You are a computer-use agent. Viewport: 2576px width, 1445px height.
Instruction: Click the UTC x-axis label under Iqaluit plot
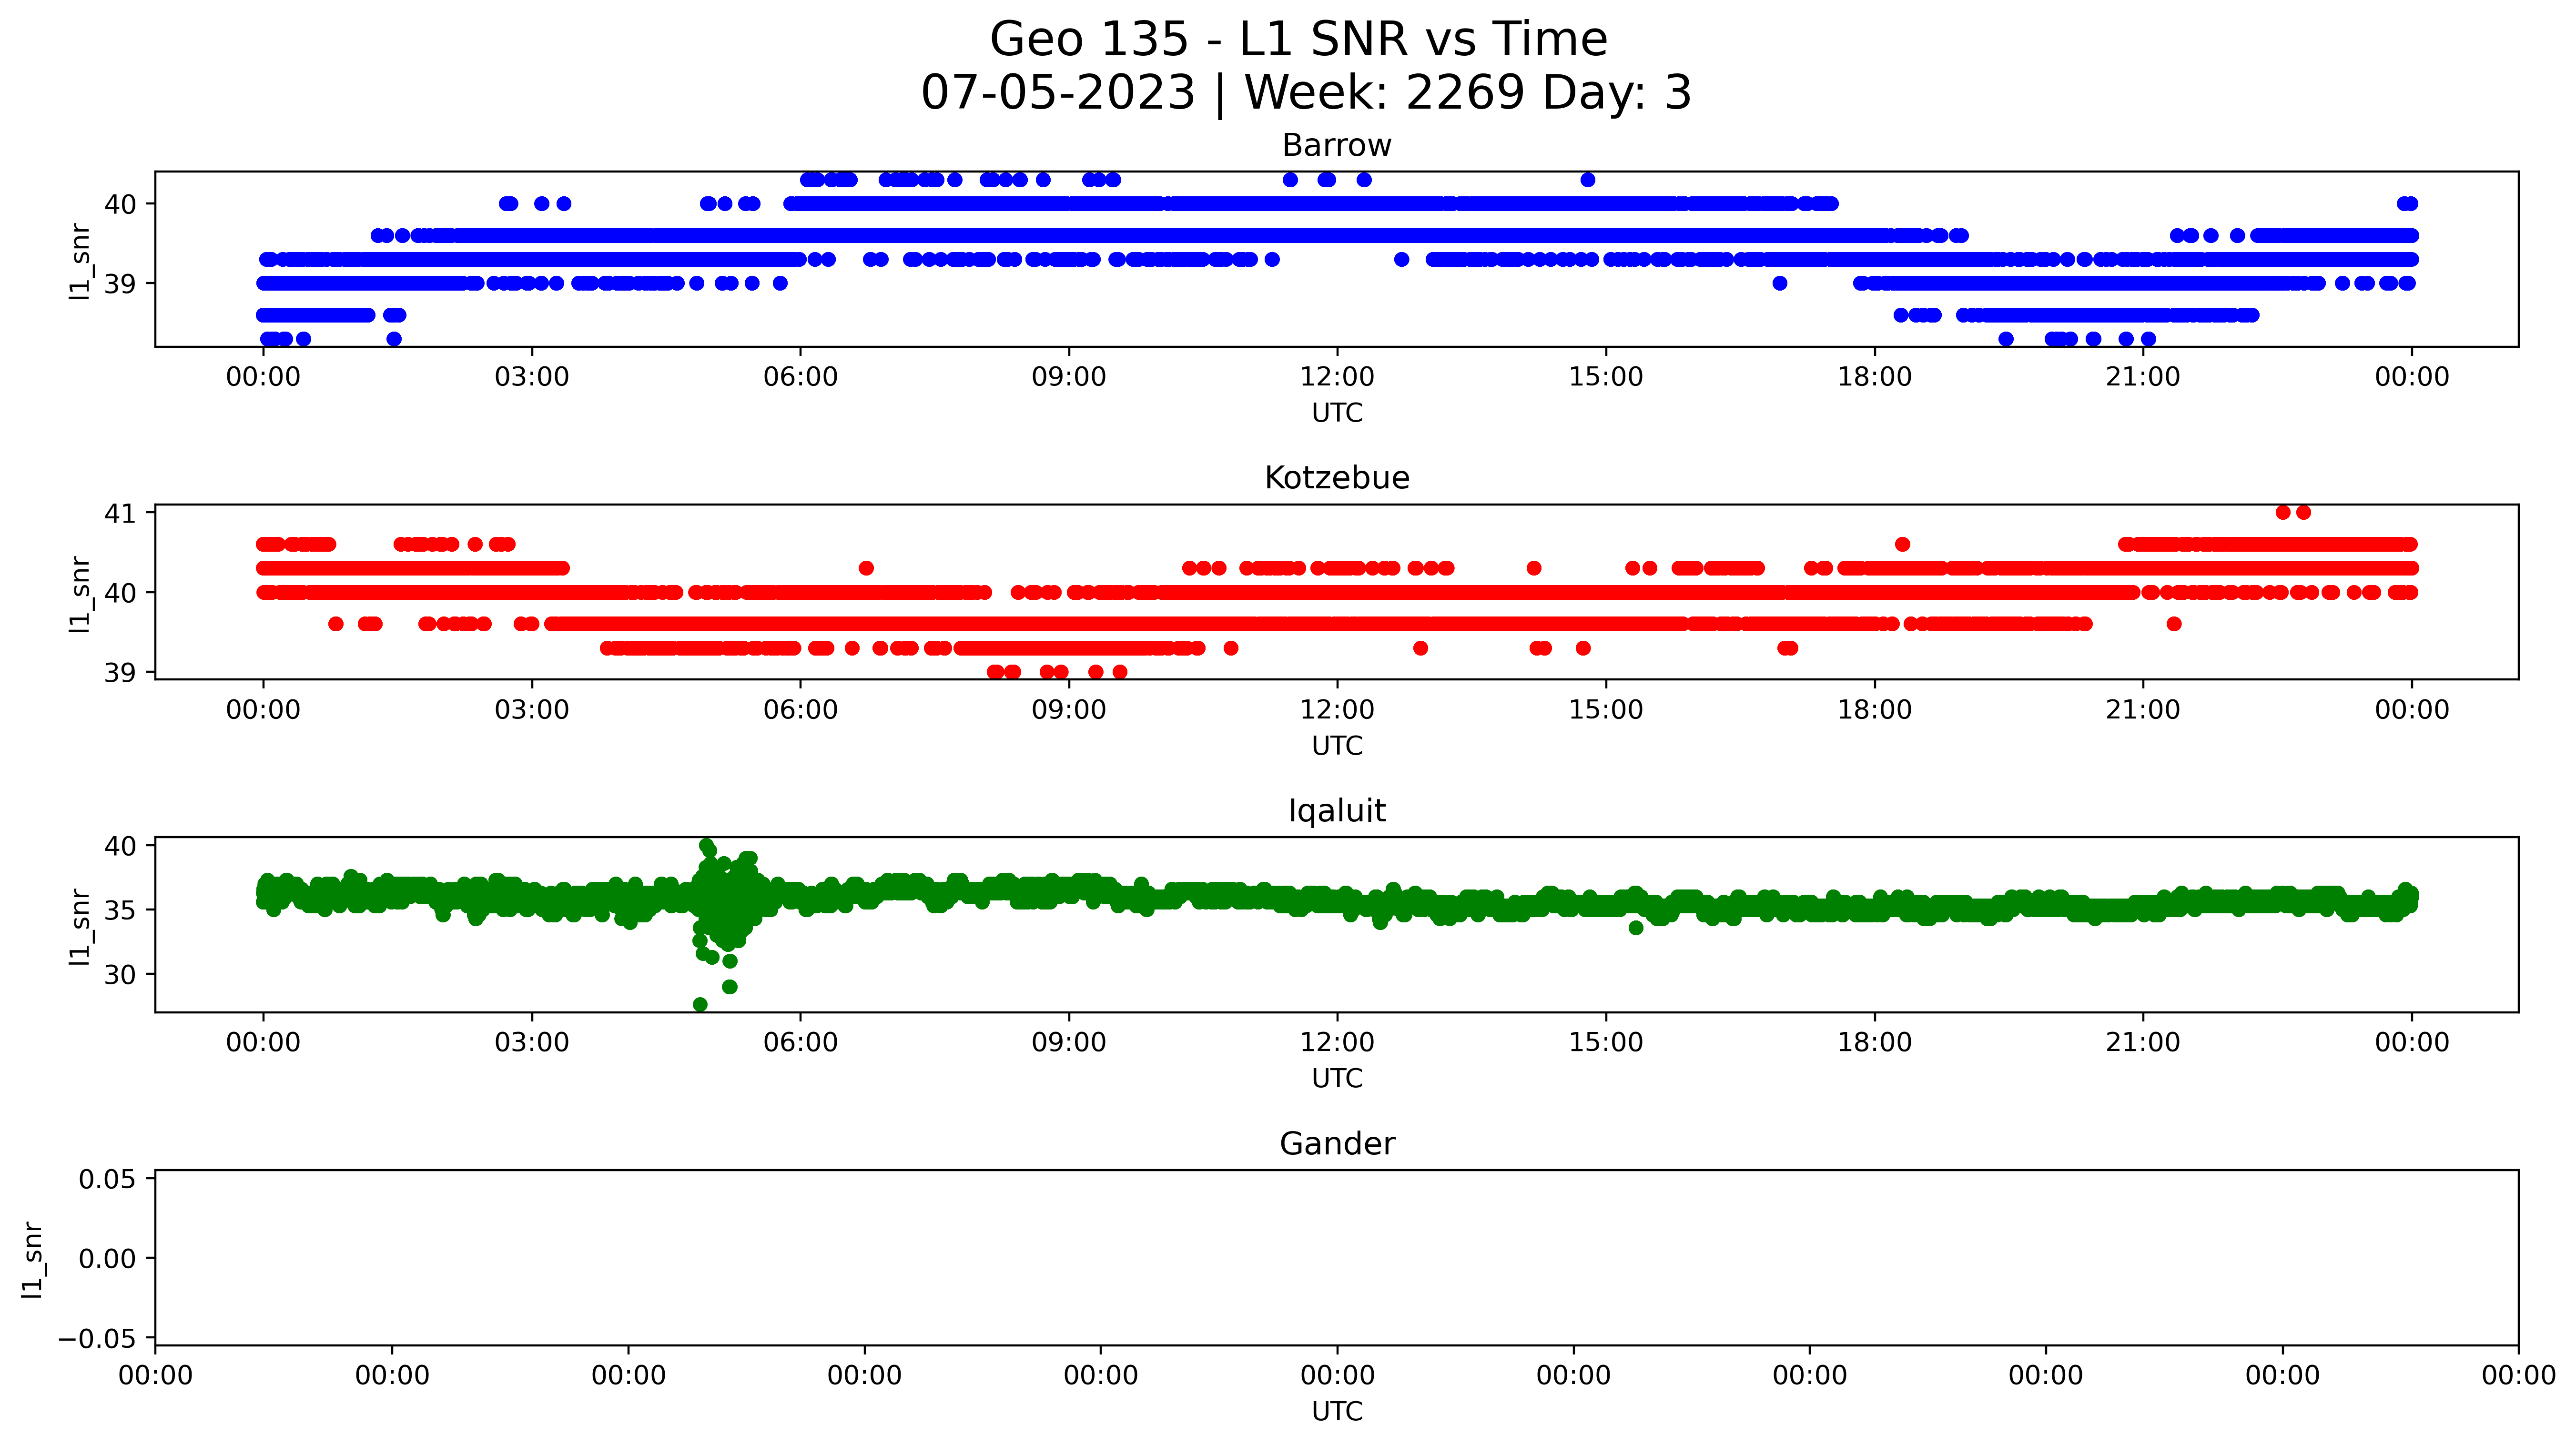pyautogui.click(x=1336, y=1079)
